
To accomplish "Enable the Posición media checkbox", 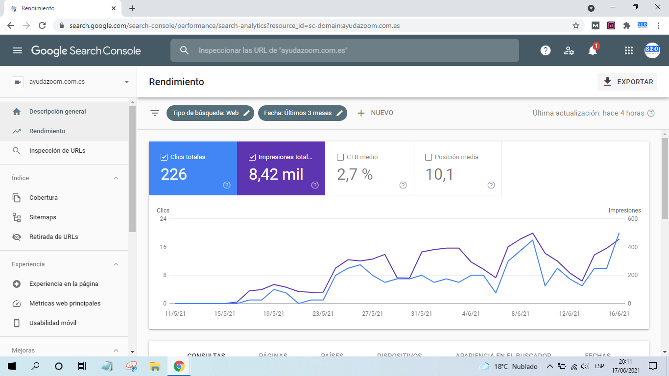I will [x=429, y=157].
